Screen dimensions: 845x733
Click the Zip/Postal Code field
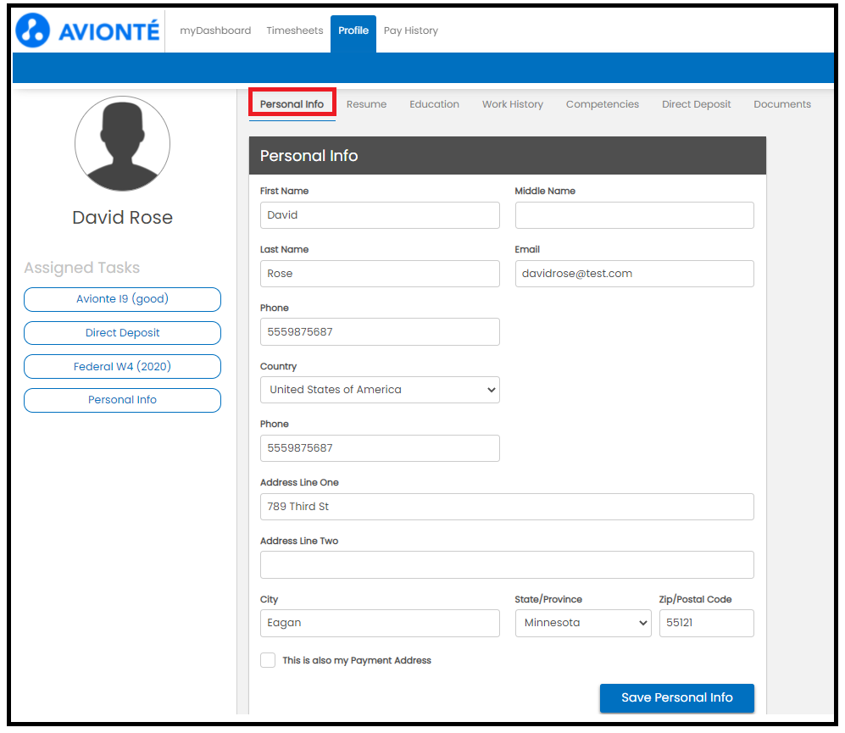click(706, 623)
